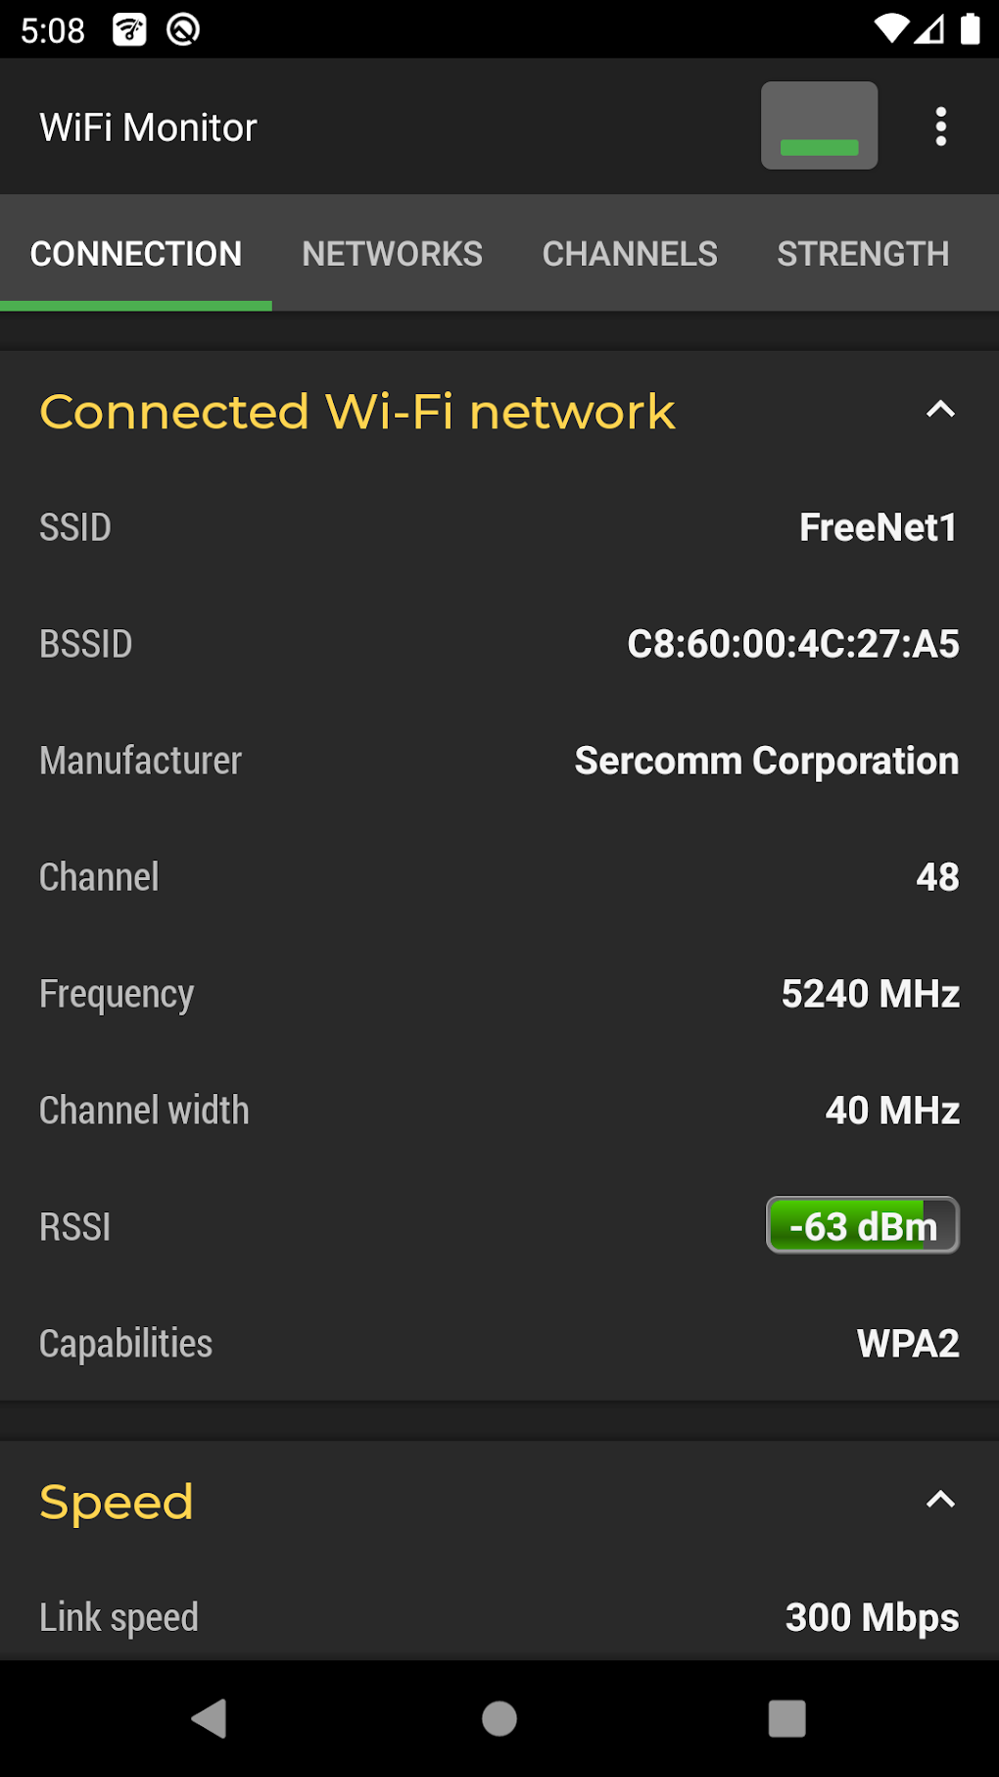Switch to the Channels tab
Image resolution: width=999 pixels, height=1777 pixels.
(x=630, y=254)
